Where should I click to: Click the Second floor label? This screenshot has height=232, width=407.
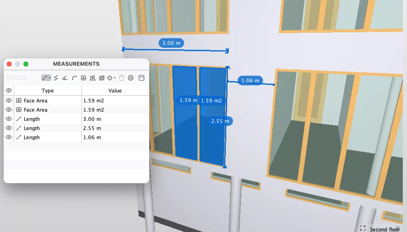pyautogui.click(x=385, y=229)
